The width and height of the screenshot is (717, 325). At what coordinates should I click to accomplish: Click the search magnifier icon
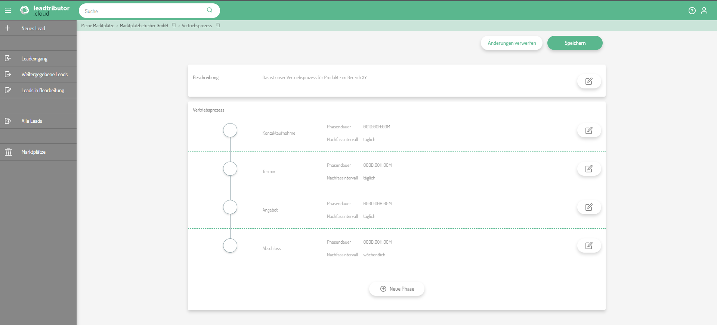(x=210, y=10)
